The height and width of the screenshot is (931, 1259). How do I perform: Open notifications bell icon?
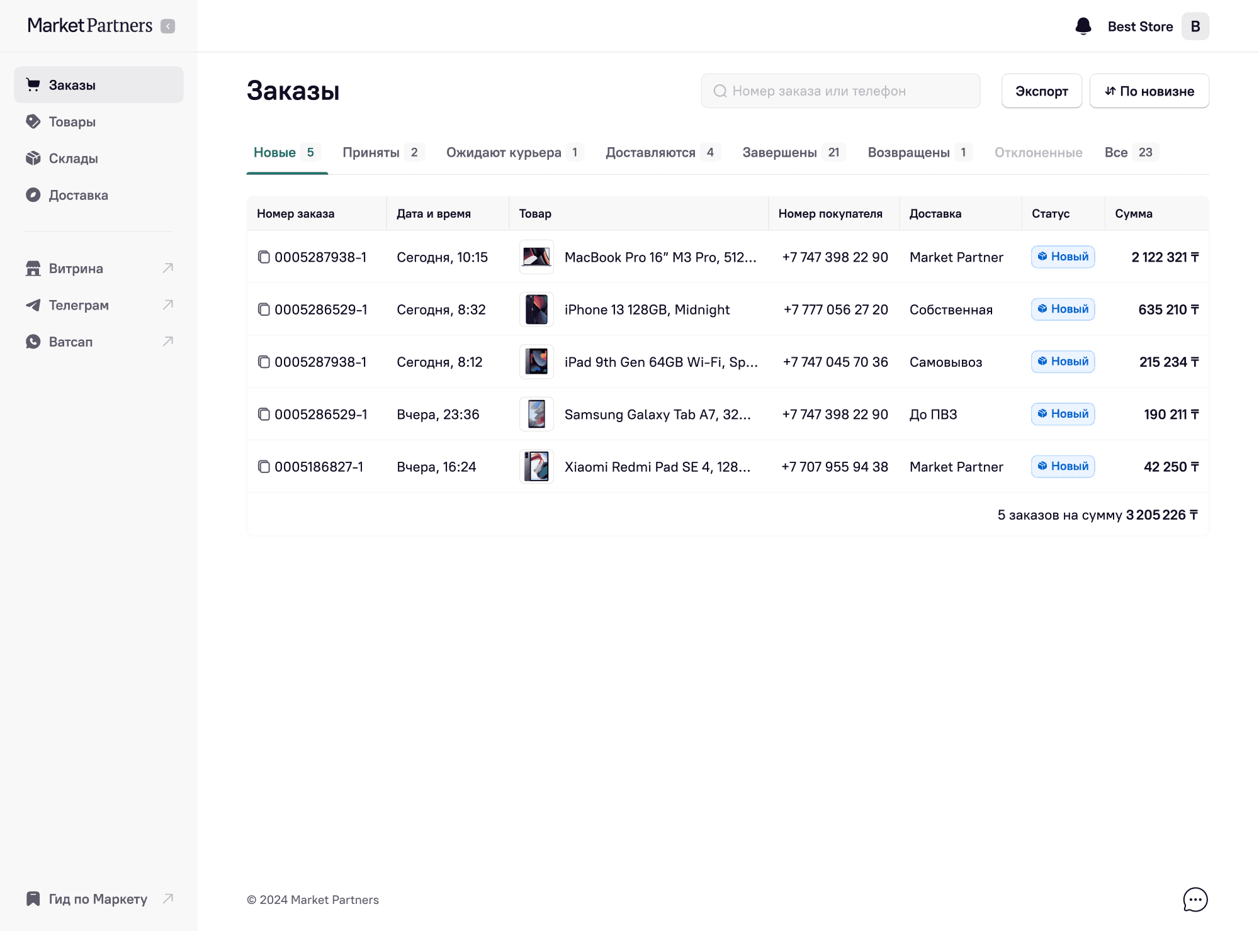pos(1083,26)
